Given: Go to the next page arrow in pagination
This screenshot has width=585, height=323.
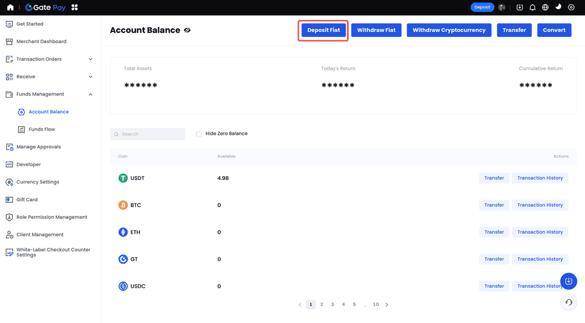Looking at the screenshot, I should click(387, 305).
